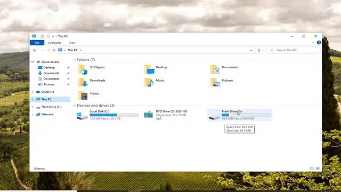Viewport: 341px width, 192px height.
Task: Switch to large icons view in status bar
Action: point(318,169)
